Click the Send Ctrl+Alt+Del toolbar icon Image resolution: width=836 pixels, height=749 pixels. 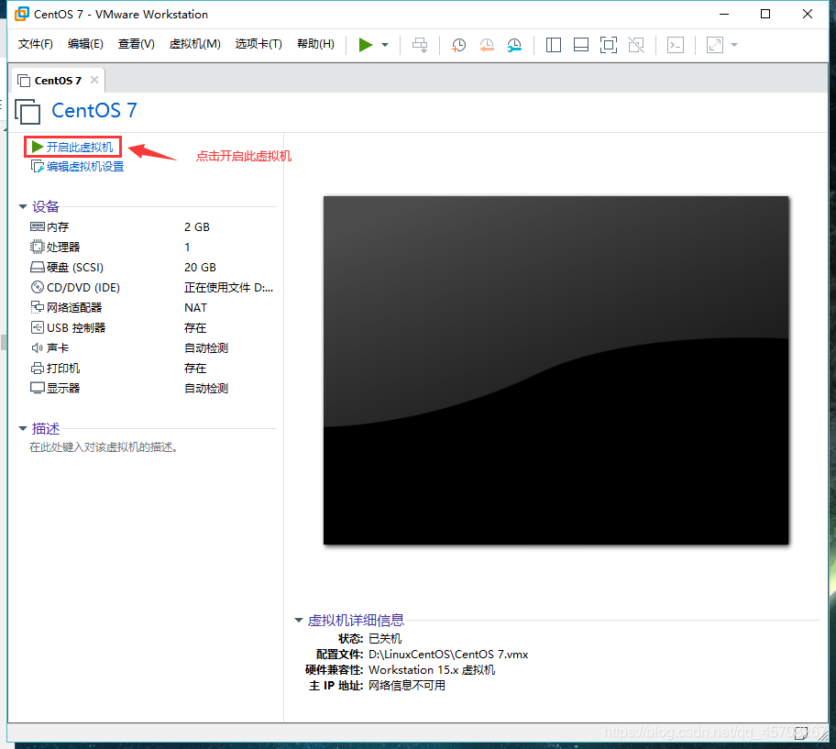coord(420,44)
